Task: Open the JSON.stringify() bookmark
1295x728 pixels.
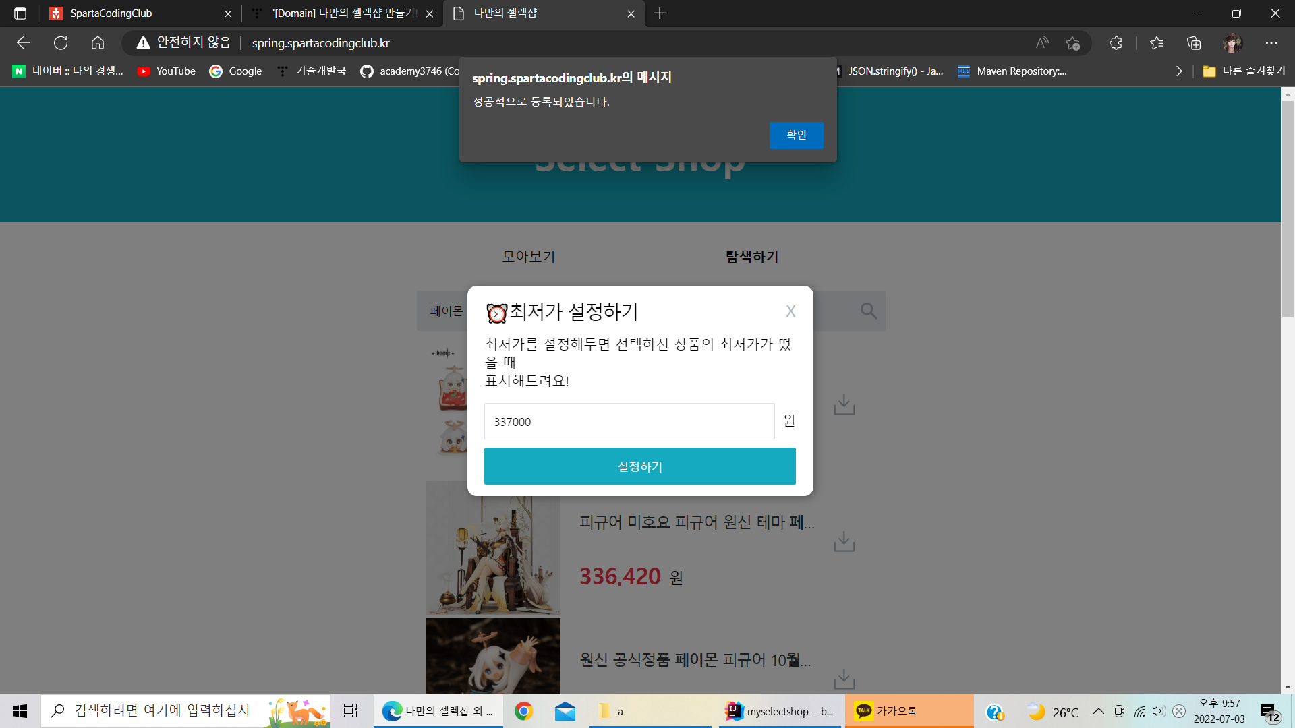Action: coord(889,71)
